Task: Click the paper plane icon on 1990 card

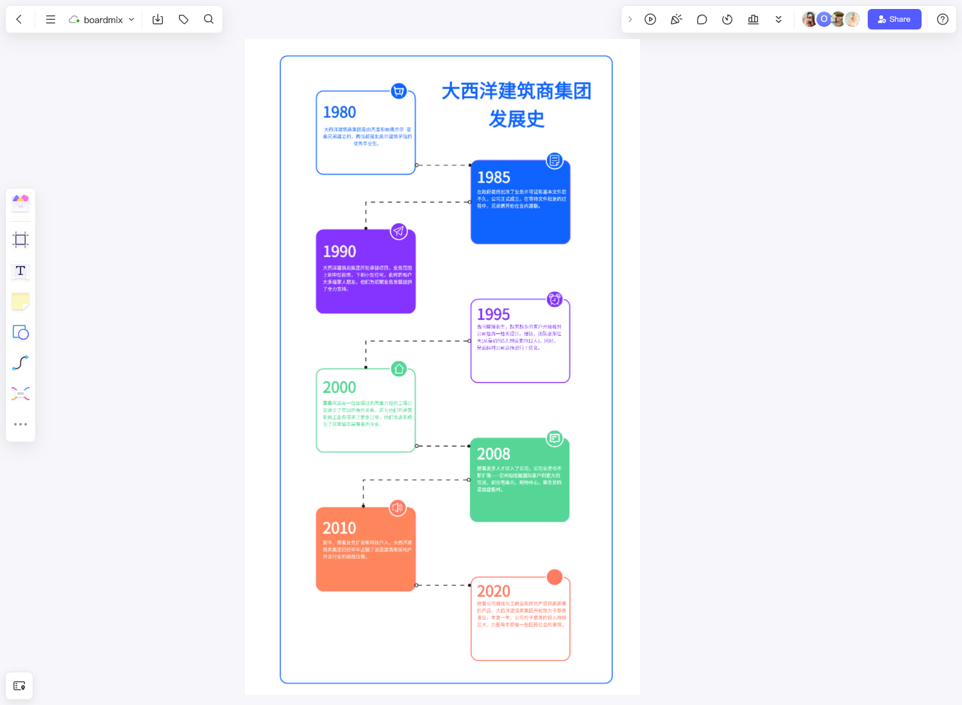Action: click(399, 231)
